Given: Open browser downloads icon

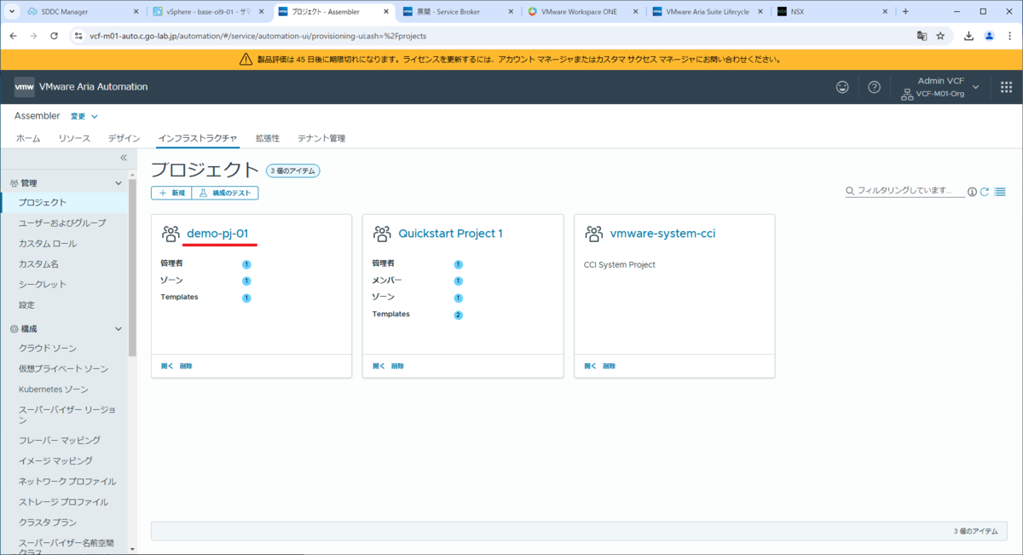Looking at the screenshot, I should click(x=969, y=36).
